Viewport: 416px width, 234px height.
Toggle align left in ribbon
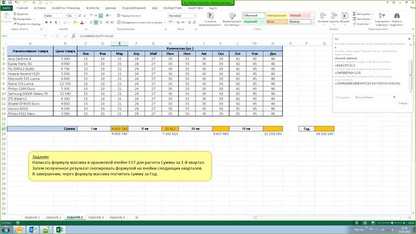(x=91, y=23)
